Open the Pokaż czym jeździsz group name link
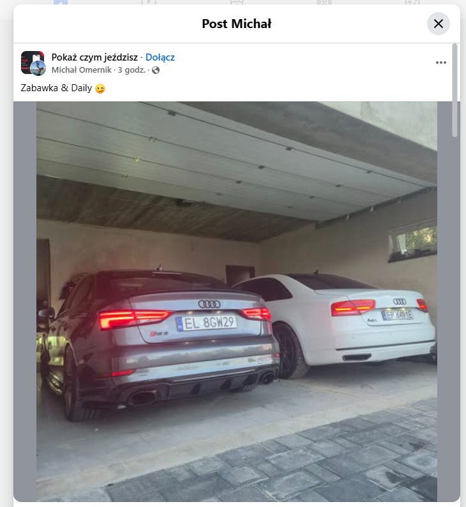The image size is (466, 507). coord(94,57)
